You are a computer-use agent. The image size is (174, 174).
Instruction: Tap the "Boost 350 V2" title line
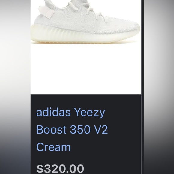pyautogui.click(x=72, y=129)
